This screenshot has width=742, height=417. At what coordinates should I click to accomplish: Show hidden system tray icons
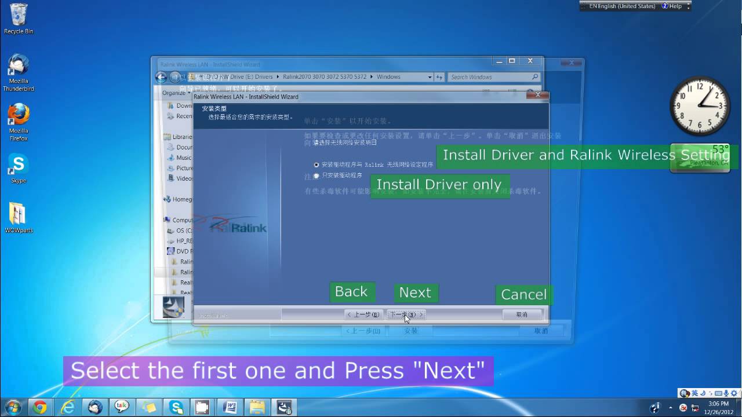[x=671, y=408]
